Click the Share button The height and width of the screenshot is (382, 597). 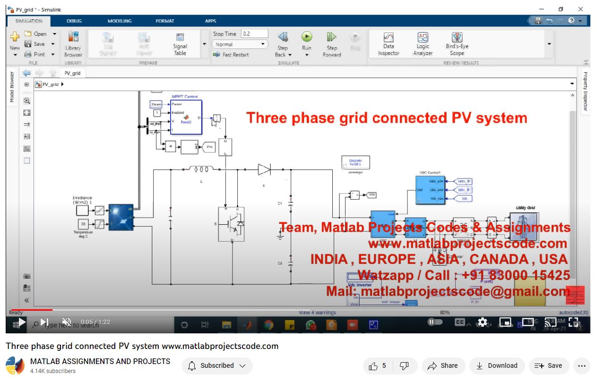pyautogui.click(x=442, y=365)
